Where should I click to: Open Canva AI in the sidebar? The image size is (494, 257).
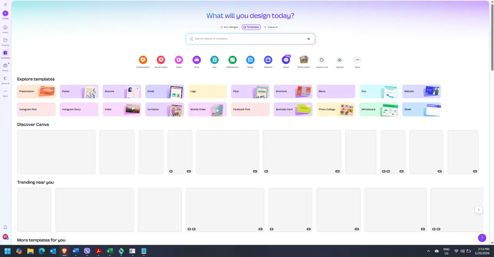pyautogui.click(x=5, y=78)
